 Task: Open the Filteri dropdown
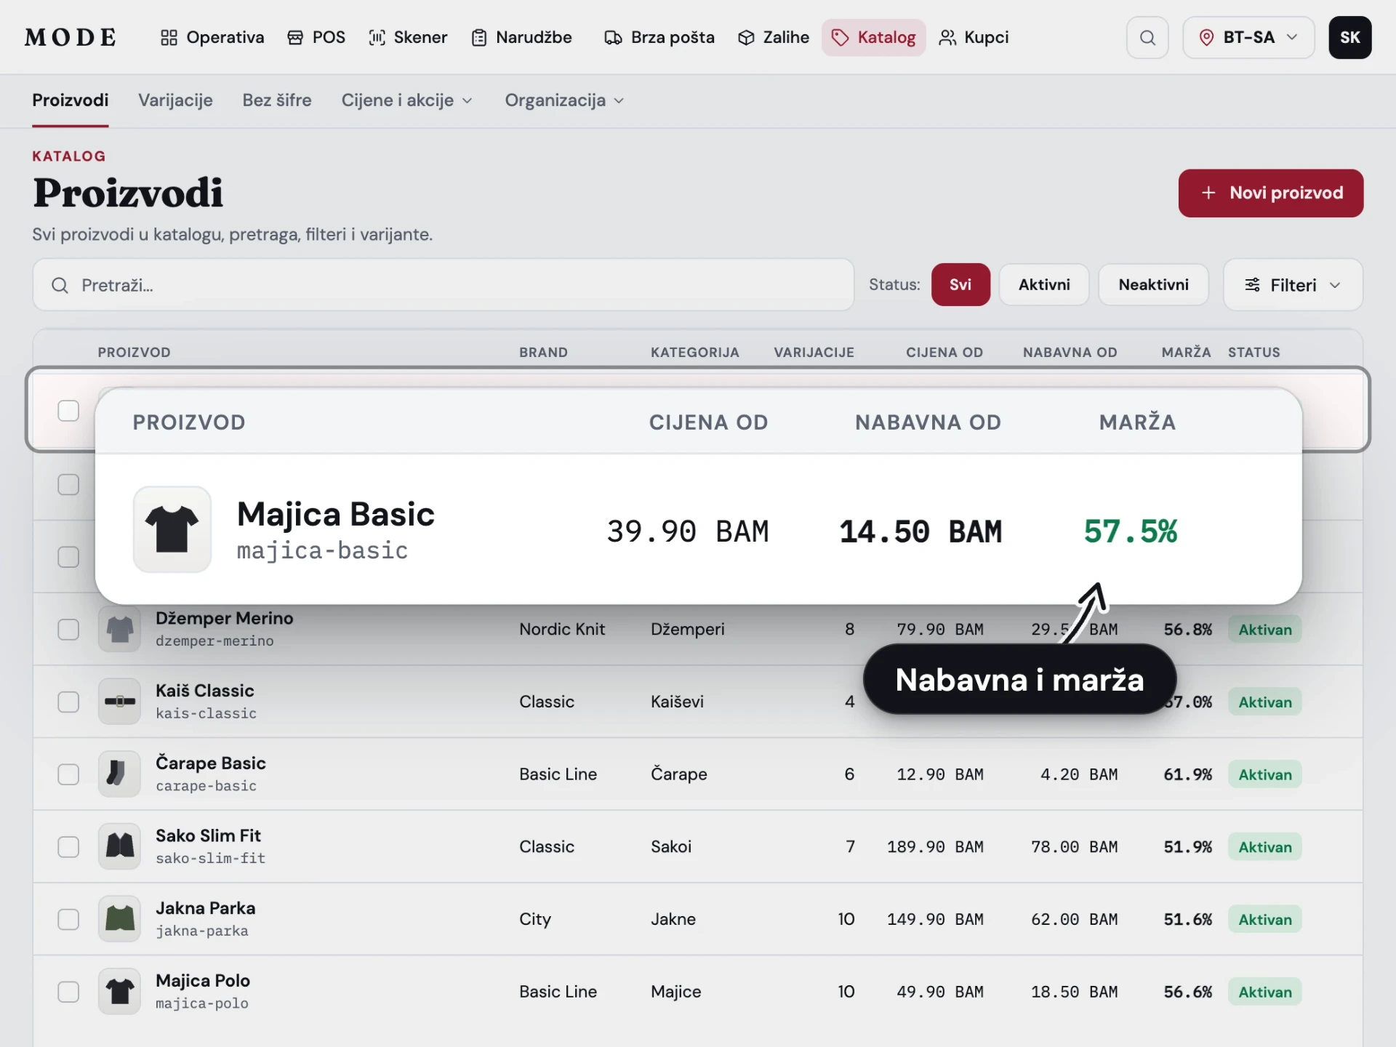click(1293, 285)
